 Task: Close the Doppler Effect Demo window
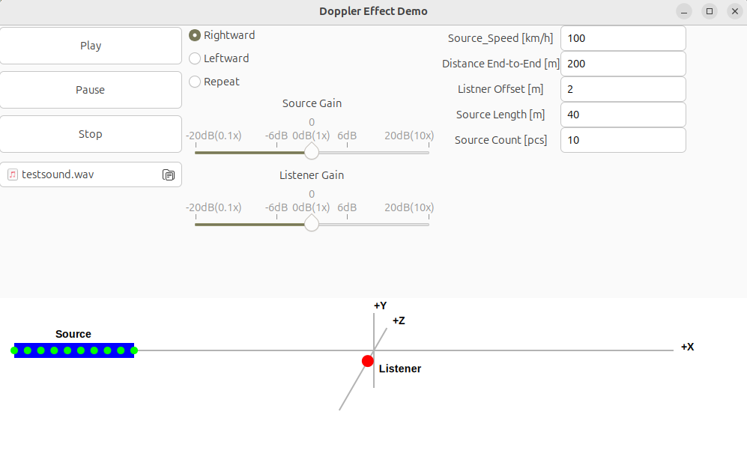(734, 11)
